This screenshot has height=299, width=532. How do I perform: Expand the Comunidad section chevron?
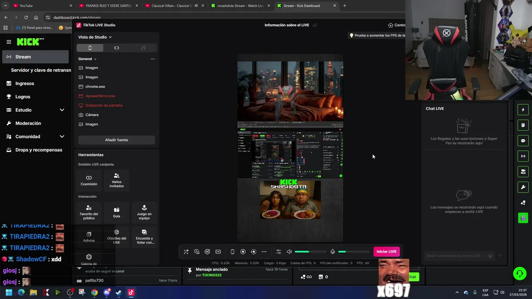[x=62, y=137]
